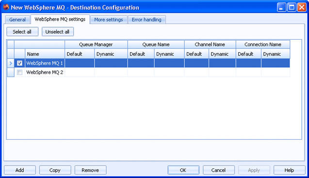Maximize the Destination Configuration window
This screenshot has width=309, height=178.
[x=292, y=7]
